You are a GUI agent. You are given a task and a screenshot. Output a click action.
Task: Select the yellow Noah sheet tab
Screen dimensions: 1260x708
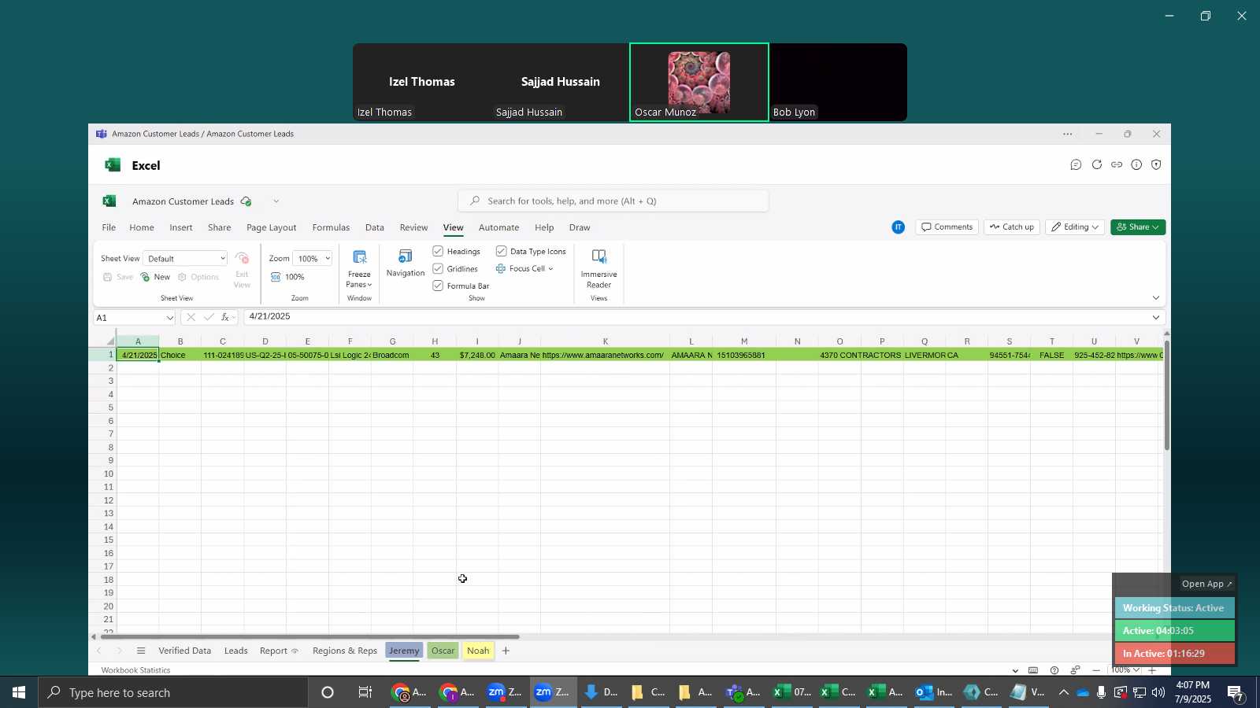pos(478,651)
